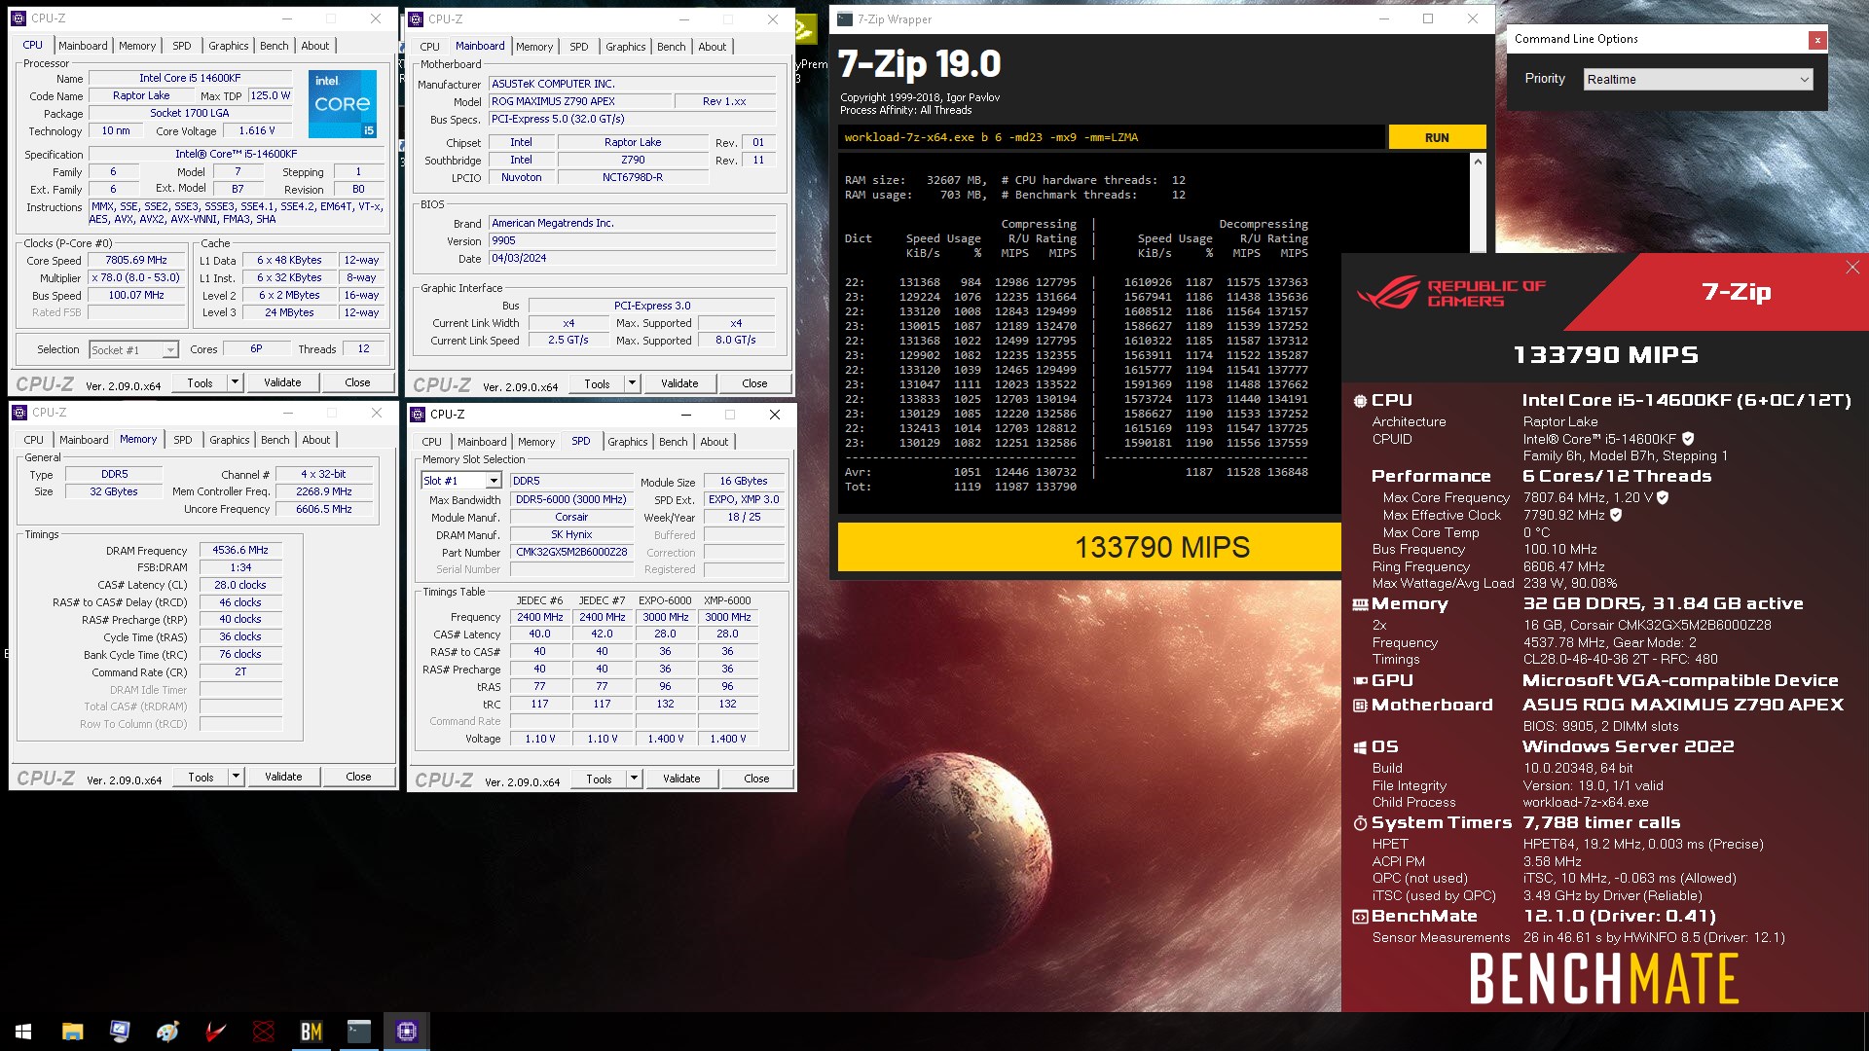Launch Paint from the taskbar palette icon

[167, 1032]
